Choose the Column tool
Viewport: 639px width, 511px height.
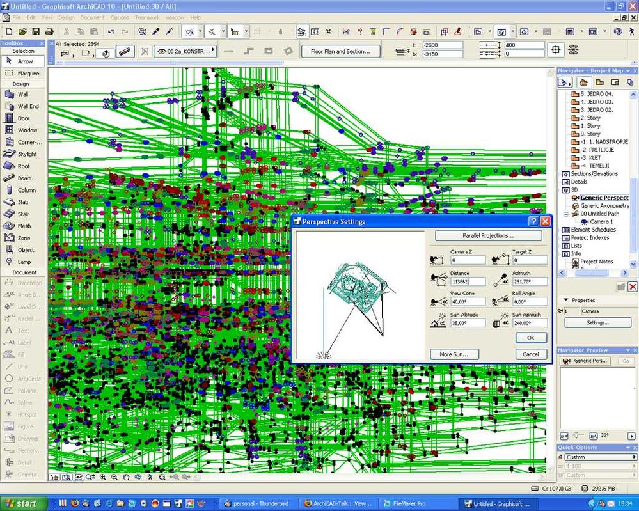tap(23, 190)
